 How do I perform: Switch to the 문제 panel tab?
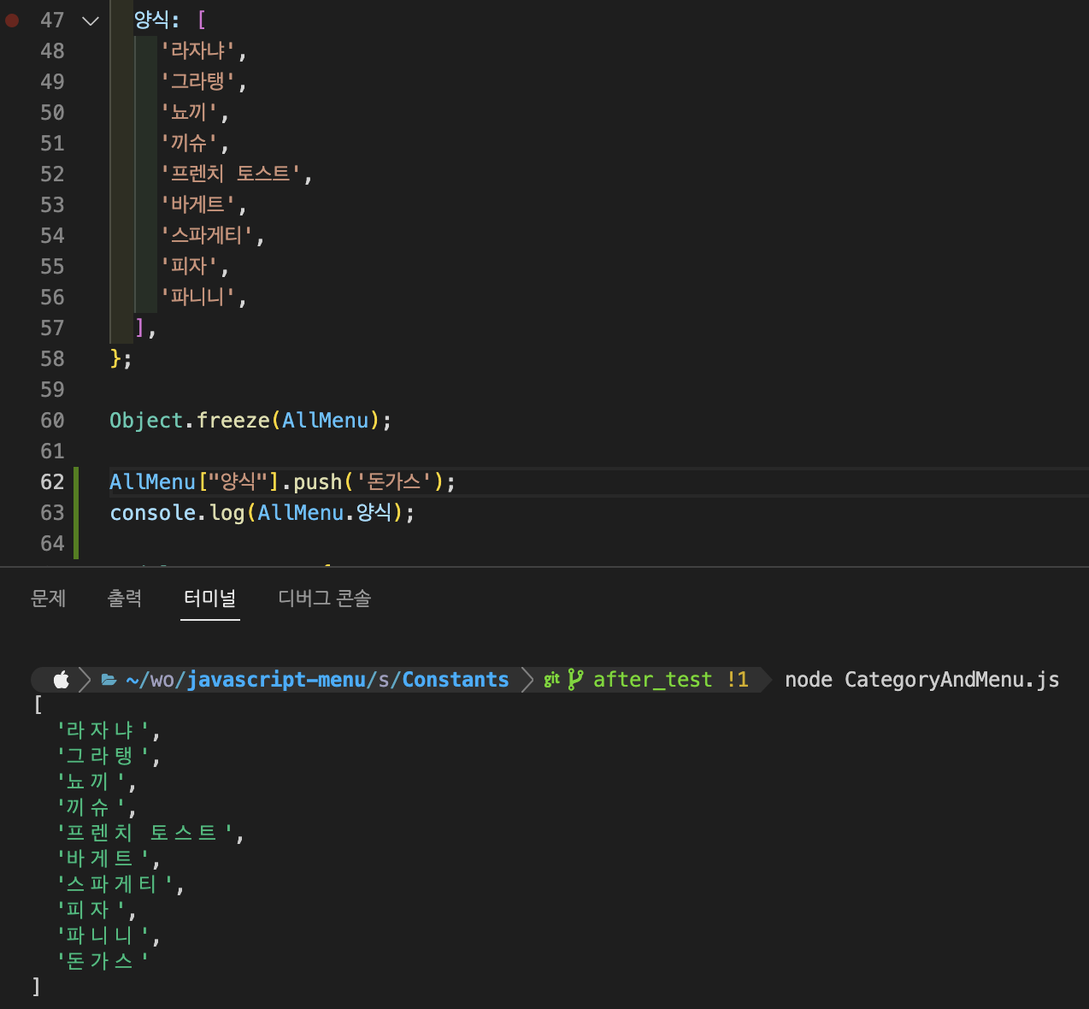coord(48,599)
